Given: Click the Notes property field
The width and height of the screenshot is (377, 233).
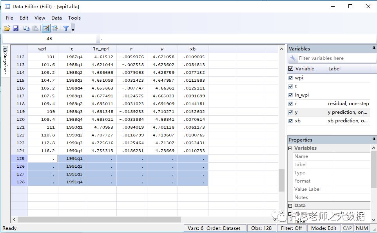Looking at the screenshot, I should point(352,197).
